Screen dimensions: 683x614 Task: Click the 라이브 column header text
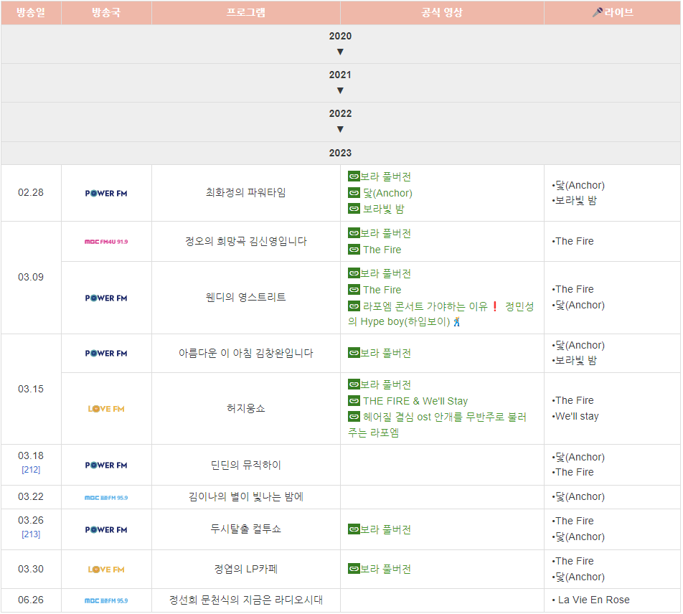click(x=618, y=12)
